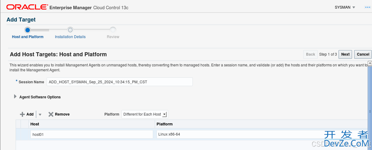Screen dimensions: 372x150
Task: Click the Next button
Action: [x=345, y=54]
